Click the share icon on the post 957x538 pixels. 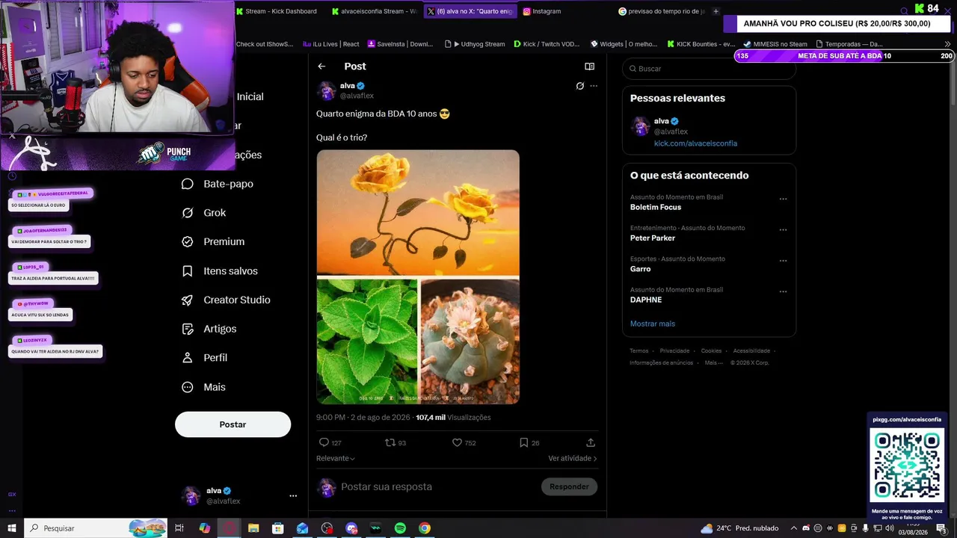pos(591,442)
